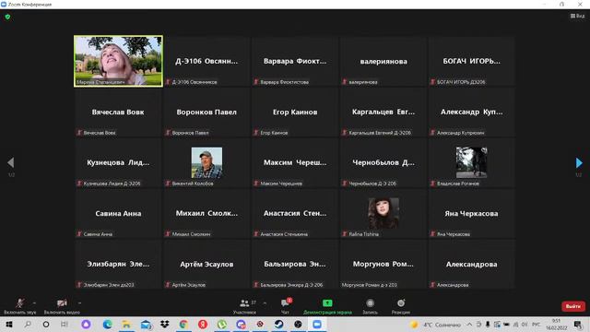Select Викентий Колобов tile with man photo
590x332 pixels.
click(x=206, y=162)
